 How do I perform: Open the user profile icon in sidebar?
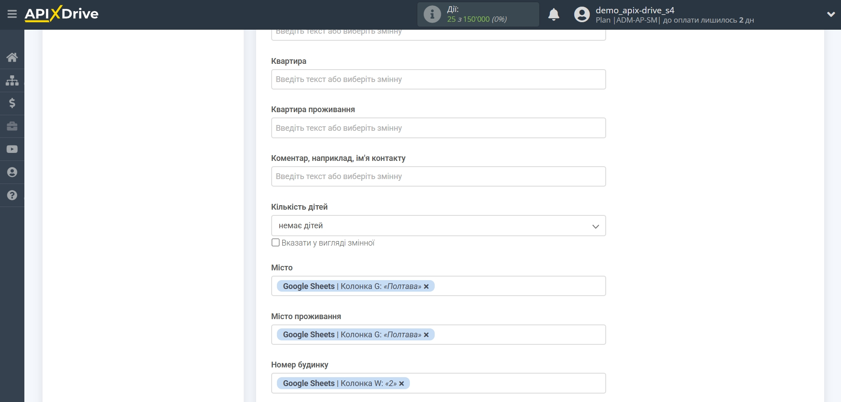pos(12,172)
